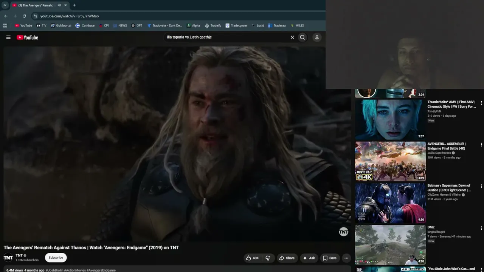
Task: Open the NEWS bookmark
Action: 120,26
